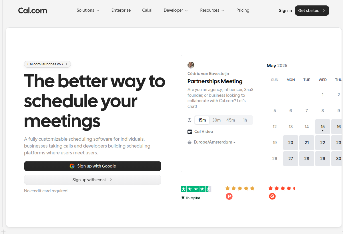The width and height of the screenshot is (343, 234).
Task: Open the Cal.ai page
Action: (x=147, y=10)
